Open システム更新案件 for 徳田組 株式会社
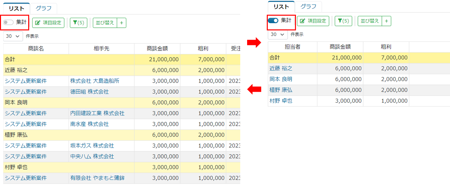 26,92
